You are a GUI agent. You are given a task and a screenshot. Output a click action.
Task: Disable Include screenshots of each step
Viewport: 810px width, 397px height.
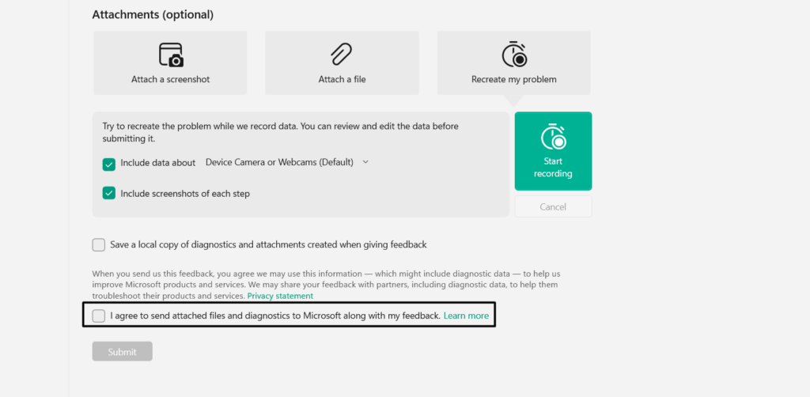109,193
